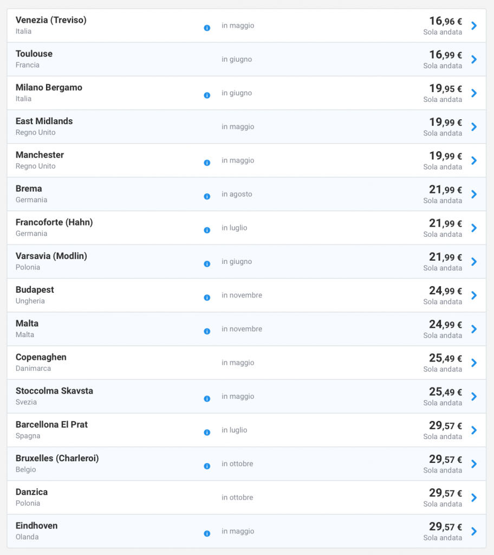Click the 16,96 € Venezia price
This screenshot has height=555, width=494.
[445, 21]
